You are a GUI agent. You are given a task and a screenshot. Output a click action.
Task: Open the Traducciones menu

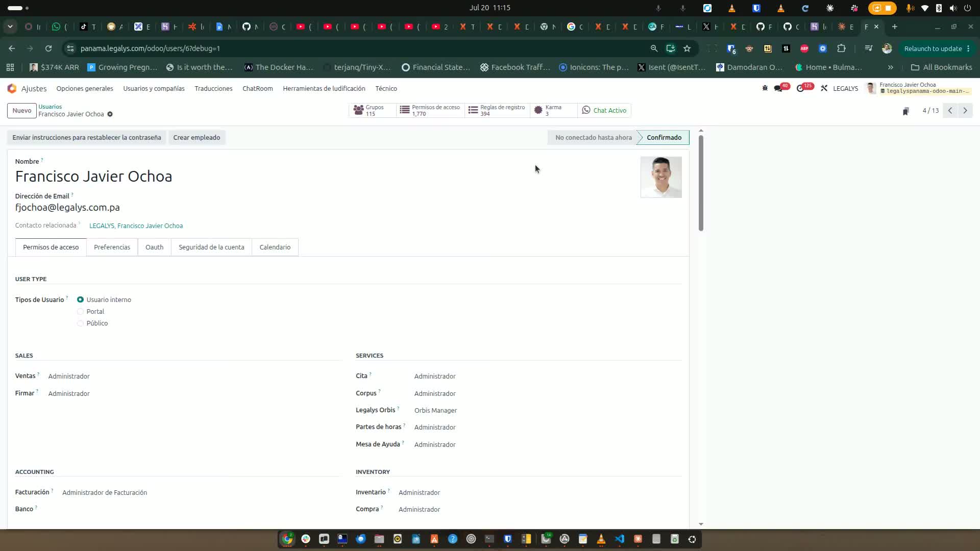pyautogui.click(x=213, y=88)
